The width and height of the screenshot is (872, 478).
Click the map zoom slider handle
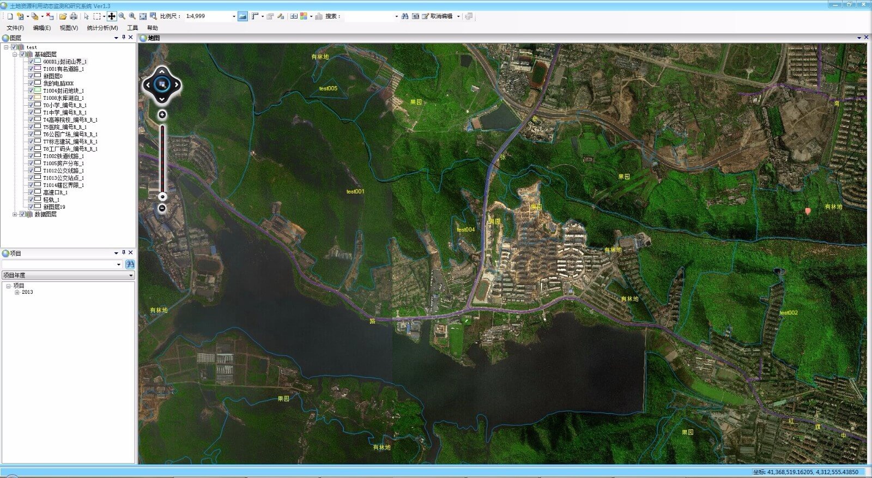[162, 196]
